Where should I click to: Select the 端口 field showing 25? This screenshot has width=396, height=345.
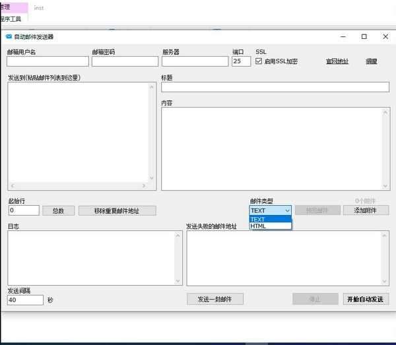click(x=241, y=61)
